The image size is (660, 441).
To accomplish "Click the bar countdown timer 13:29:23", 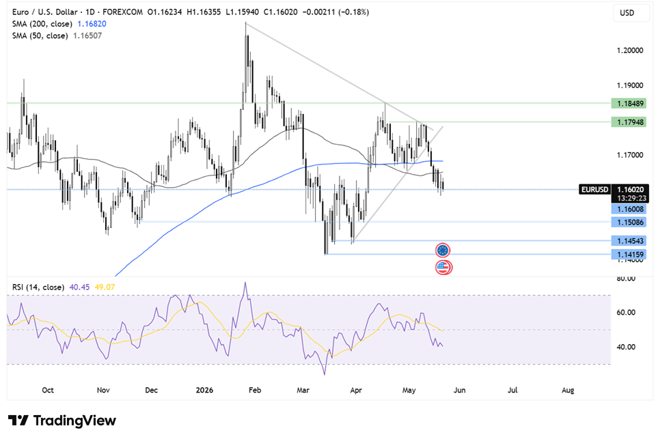I will pyautogui.click(x=631, y=199).
